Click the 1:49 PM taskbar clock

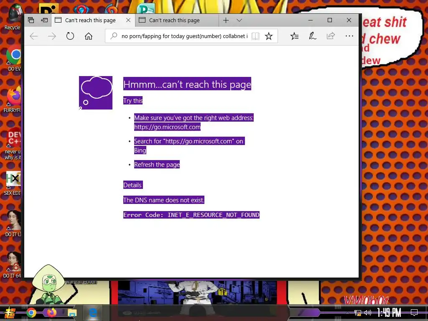click(x=390, y=313)
